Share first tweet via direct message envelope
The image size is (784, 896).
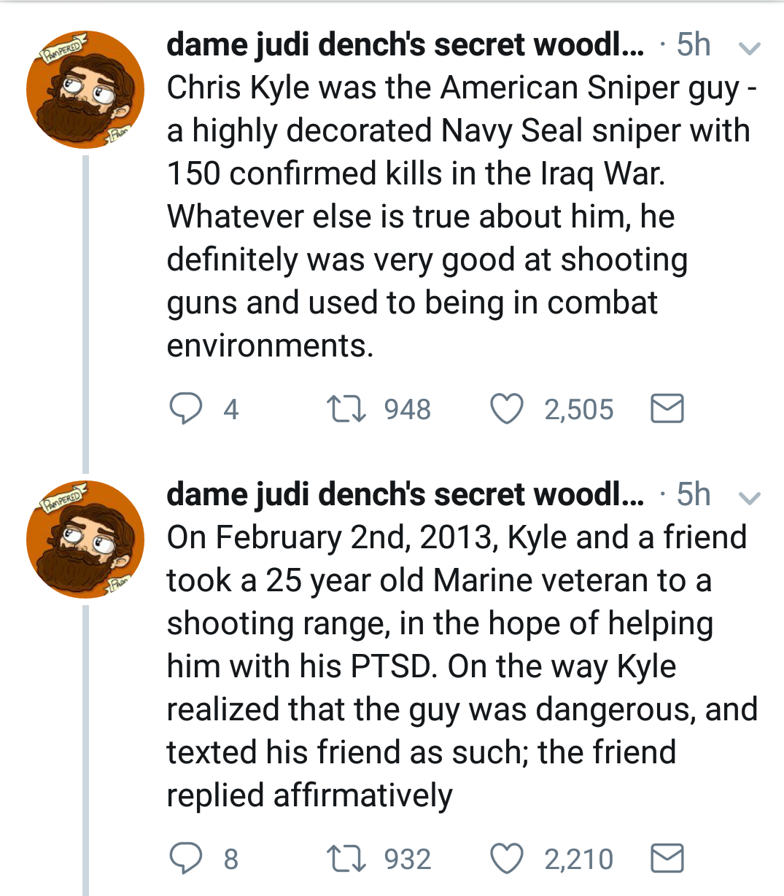[667, 409]
